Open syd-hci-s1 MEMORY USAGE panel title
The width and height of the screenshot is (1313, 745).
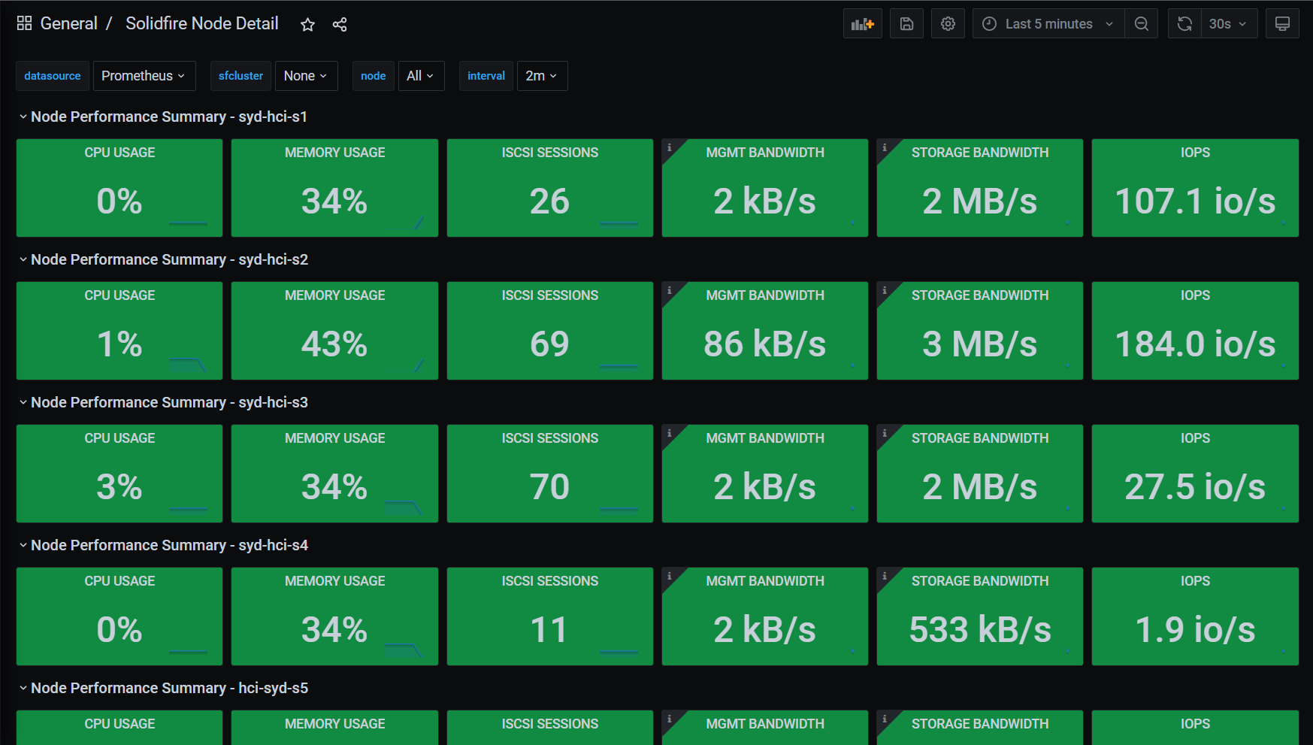point(334,153)
